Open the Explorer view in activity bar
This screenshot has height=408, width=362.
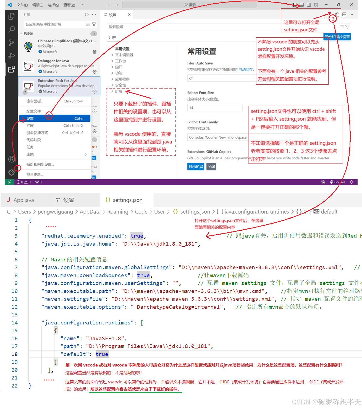click(11, 16)
